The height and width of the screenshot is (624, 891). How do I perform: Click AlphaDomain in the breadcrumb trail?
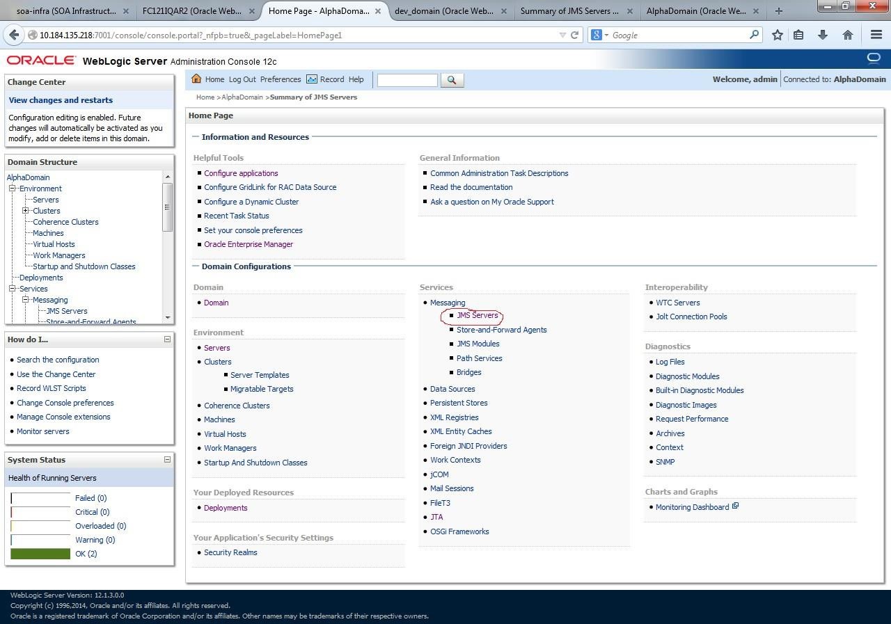pos(242,97)
